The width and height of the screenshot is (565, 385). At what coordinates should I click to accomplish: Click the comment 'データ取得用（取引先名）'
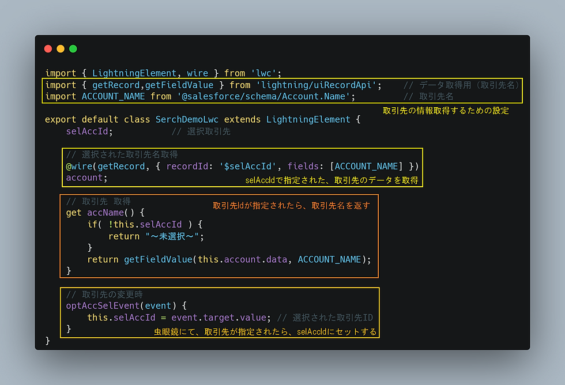(x=470, y=85)
